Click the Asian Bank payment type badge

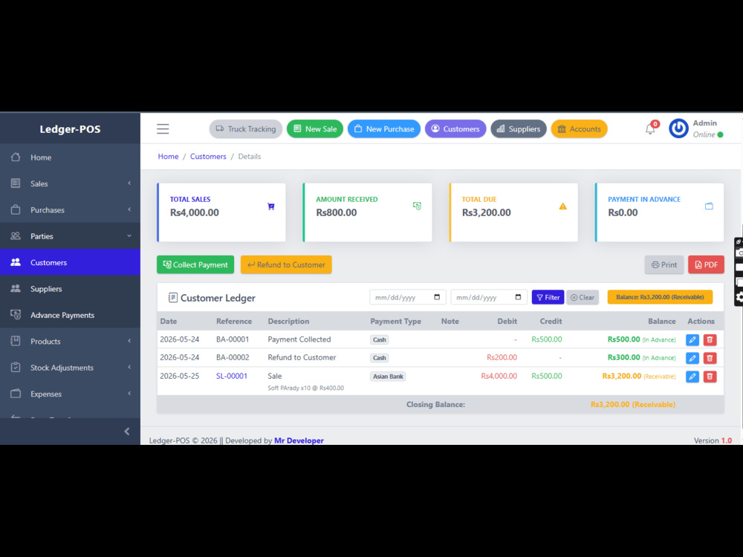tap(388, 377)
